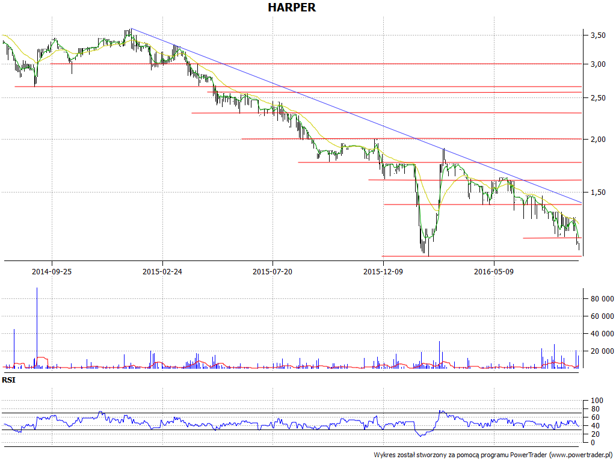Image resolution: width=616 pixels, height=462 pixels.
Task: Click the RSI 100 scale label
Action: coord(597,401)
